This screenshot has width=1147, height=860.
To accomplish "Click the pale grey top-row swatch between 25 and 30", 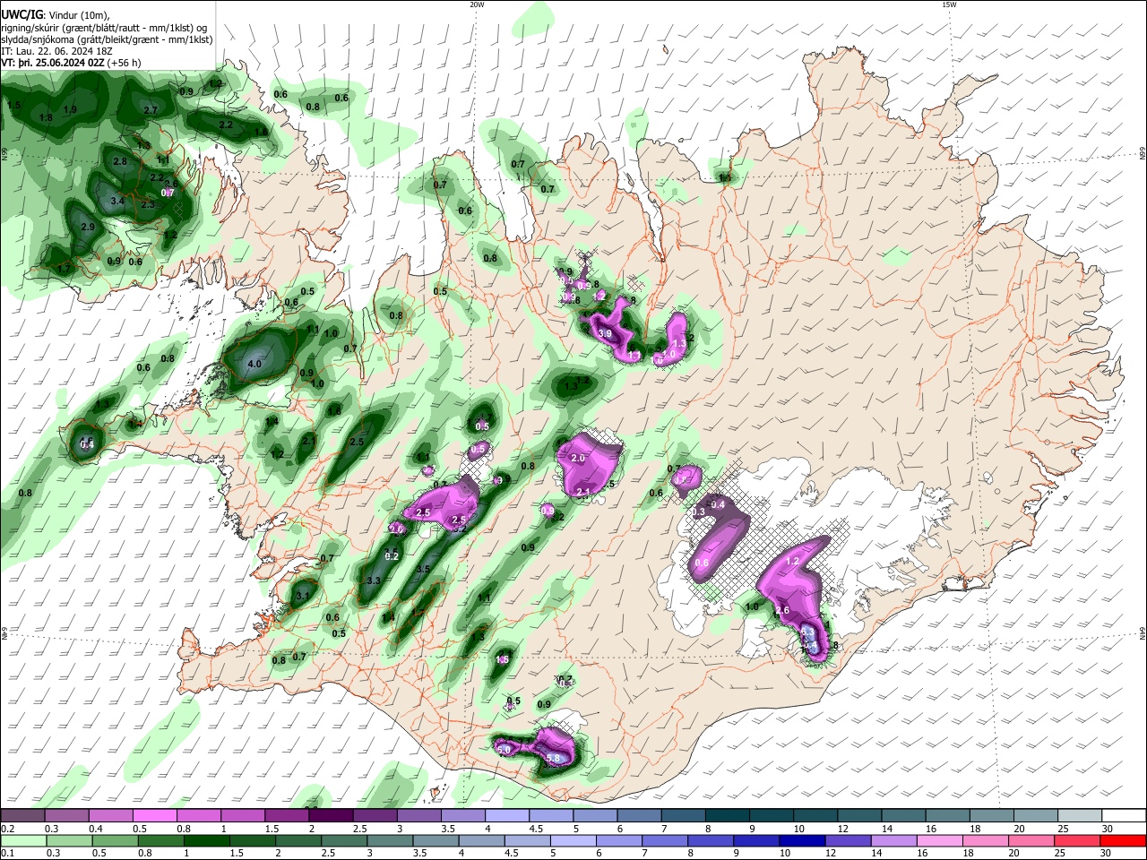I will tap(1079, 815).
